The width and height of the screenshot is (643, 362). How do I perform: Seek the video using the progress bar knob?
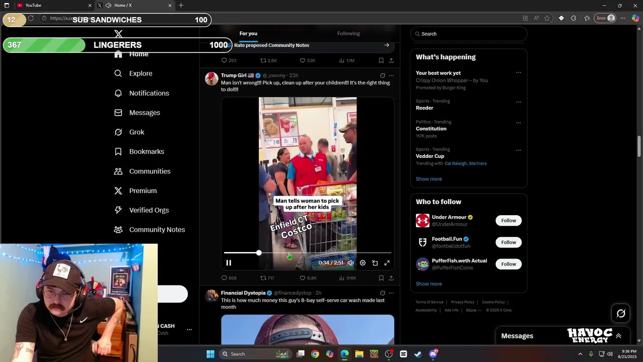click(x=259, y=253)
